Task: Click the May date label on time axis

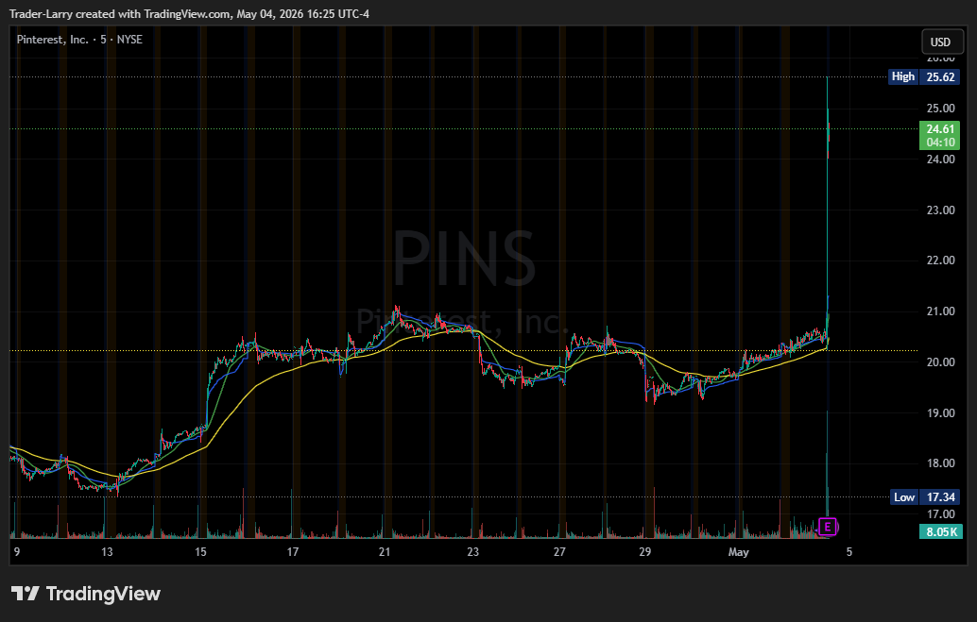Action: 738,552
